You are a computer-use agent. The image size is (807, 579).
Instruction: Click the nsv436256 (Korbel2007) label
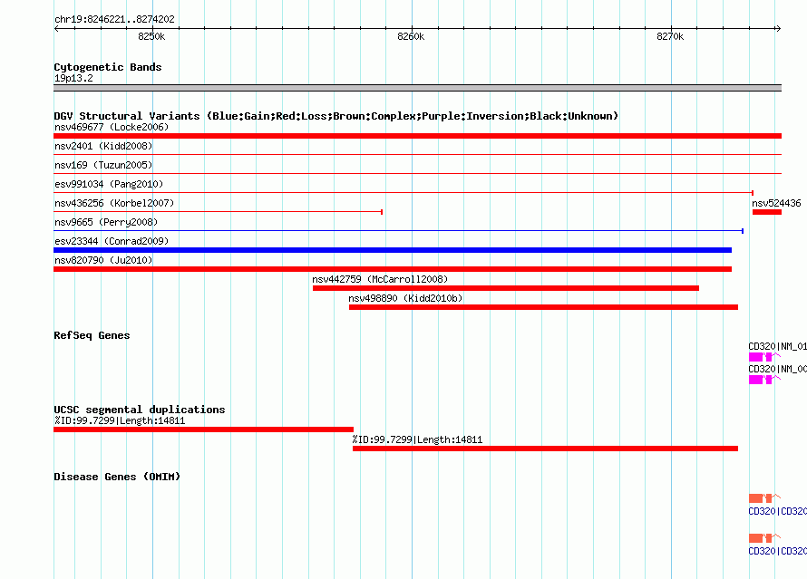tap(114, 203)
